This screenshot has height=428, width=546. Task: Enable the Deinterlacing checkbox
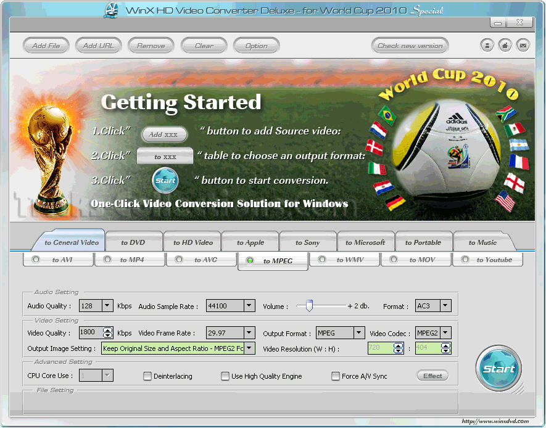[x=147, y=376]
